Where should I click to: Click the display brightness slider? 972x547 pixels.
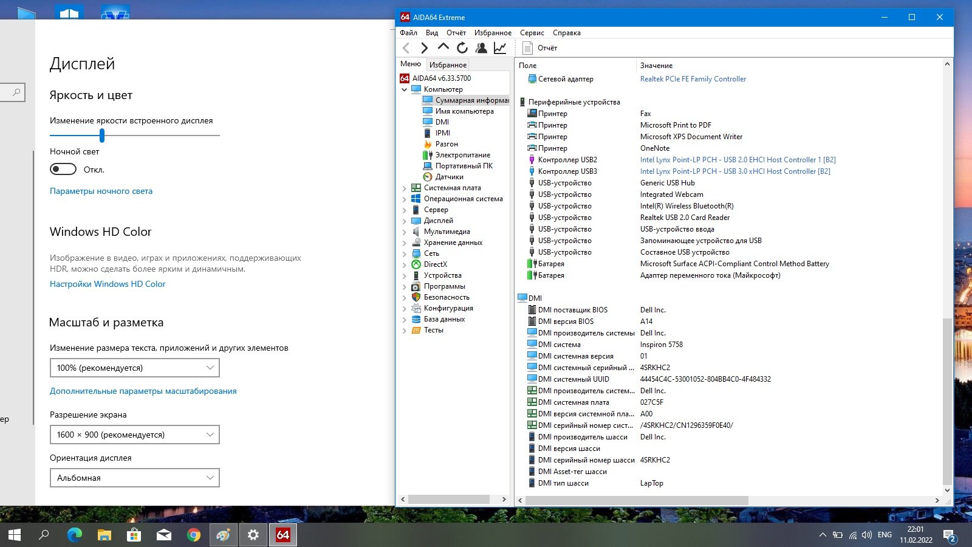point(135,135)
